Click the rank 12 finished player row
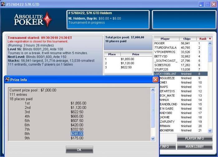The width and height of the screenshot is (218, 157). (x=183, y=91)
